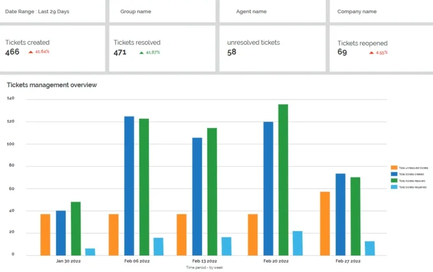433x272 pixels.
Task: Click the red trend arrow under Tickets created
Action: (31, 52)
